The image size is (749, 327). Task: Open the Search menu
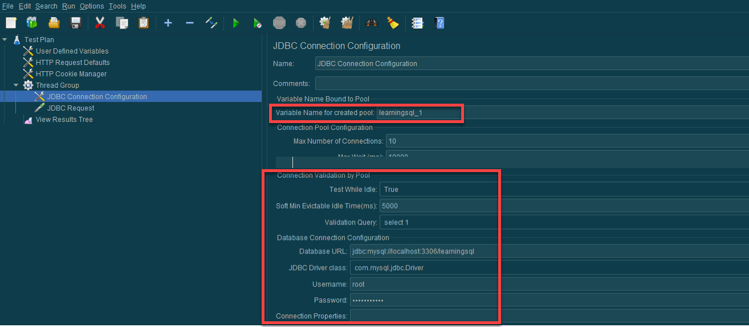46,6
